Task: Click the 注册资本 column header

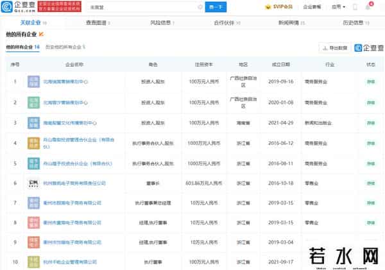Action: click(x=204, y=65)
